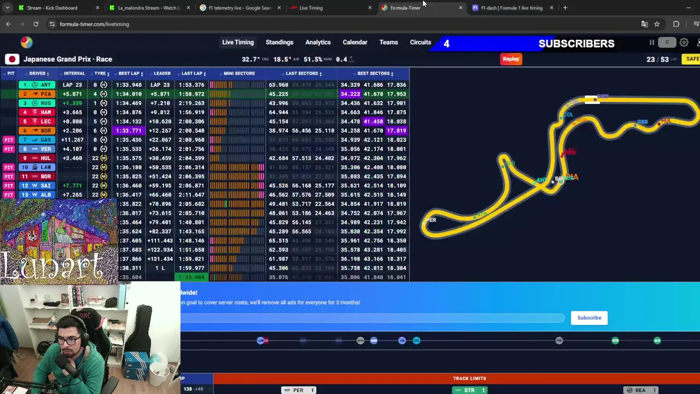The height and width of the screenshot is (394, 700).
Task: Click site info icon in address bar
Action: tap(52, 24)
